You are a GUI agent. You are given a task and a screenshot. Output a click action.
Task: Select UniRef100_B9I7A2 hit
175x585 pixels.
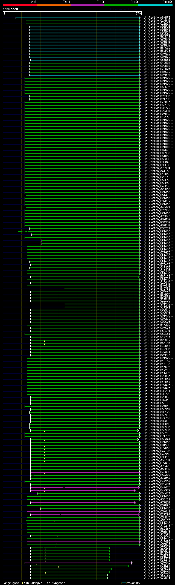click(157, 99)
